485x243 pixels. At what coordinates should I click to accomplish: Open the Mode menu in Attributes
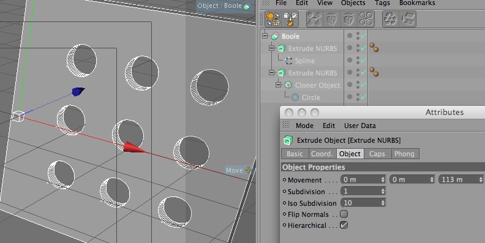tap(305, 125)
